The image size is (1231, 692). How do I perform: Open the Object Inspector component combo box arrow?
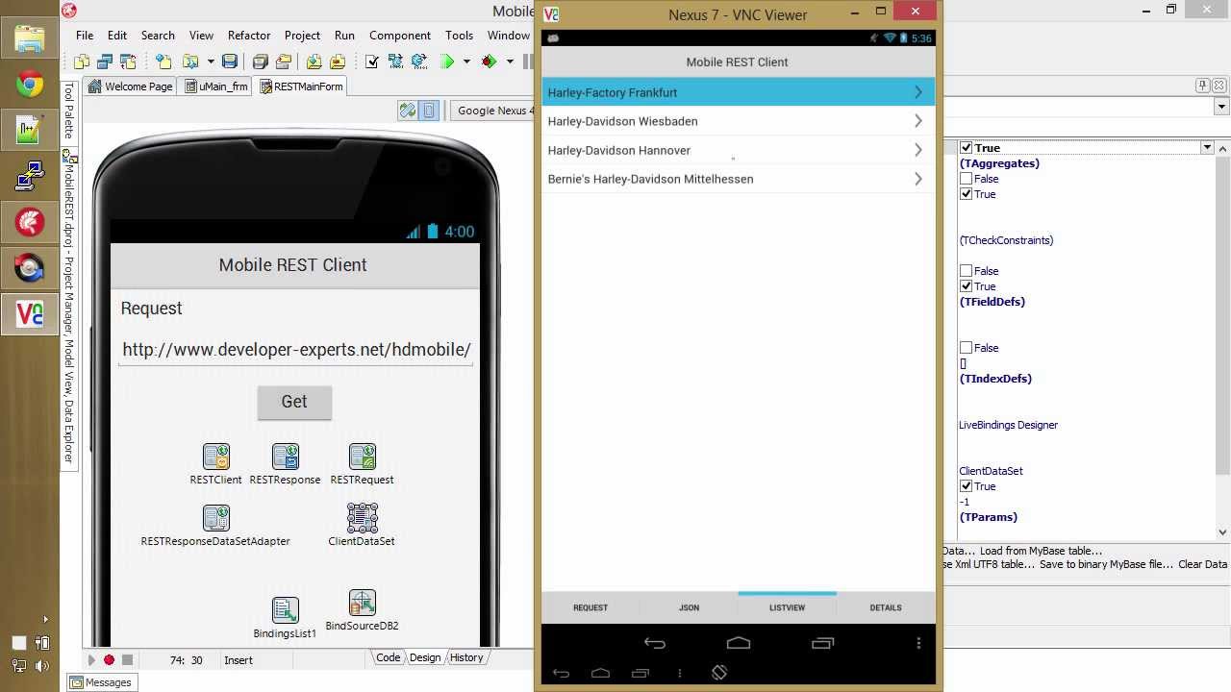[1222, 107]
